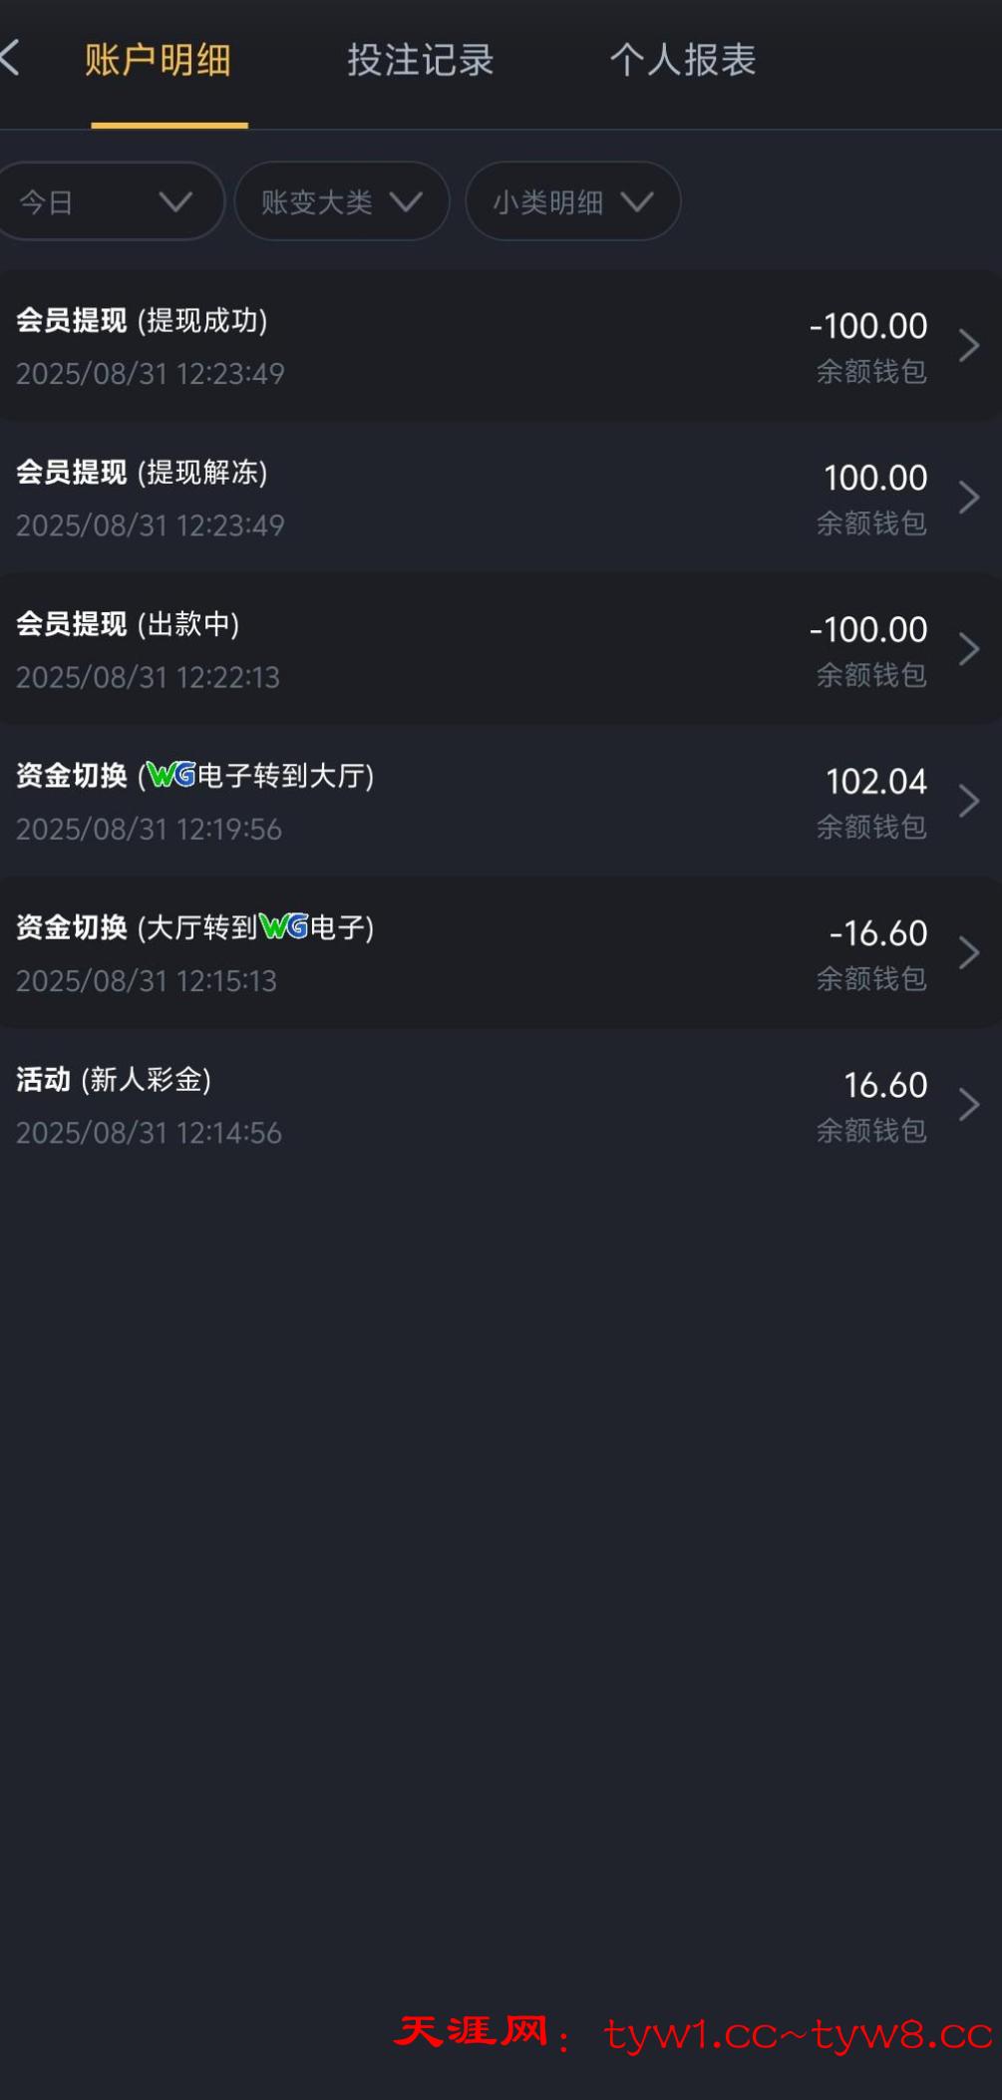Open the 投注记录 tab
This screenshot has height=2100, width=1002.
pos(420,61)
